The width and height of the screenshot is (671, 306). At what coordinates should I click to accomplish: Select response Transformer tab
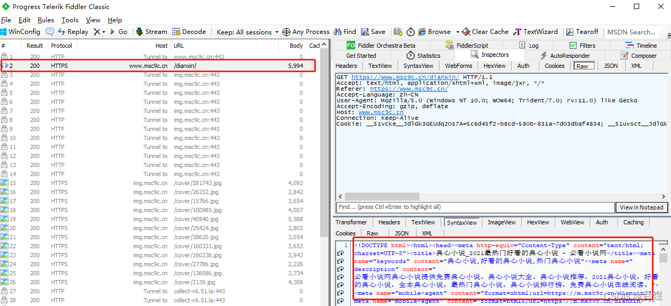click(x=351, y=222)
